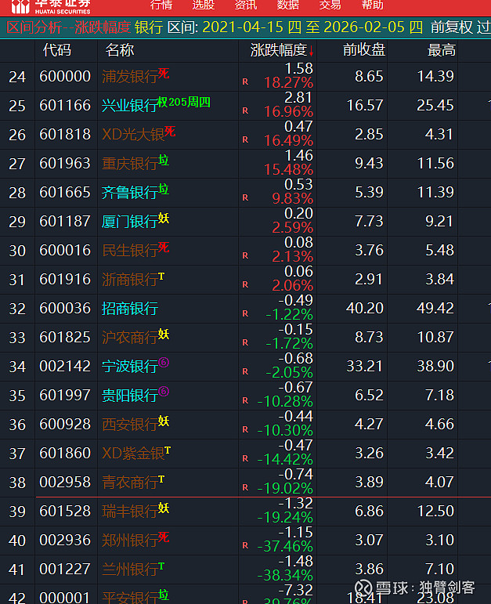Click the circled 6 tag beside 贵阳银行
Image resolution: width=491 pixels, height=604 pixels.
(164, 392)
